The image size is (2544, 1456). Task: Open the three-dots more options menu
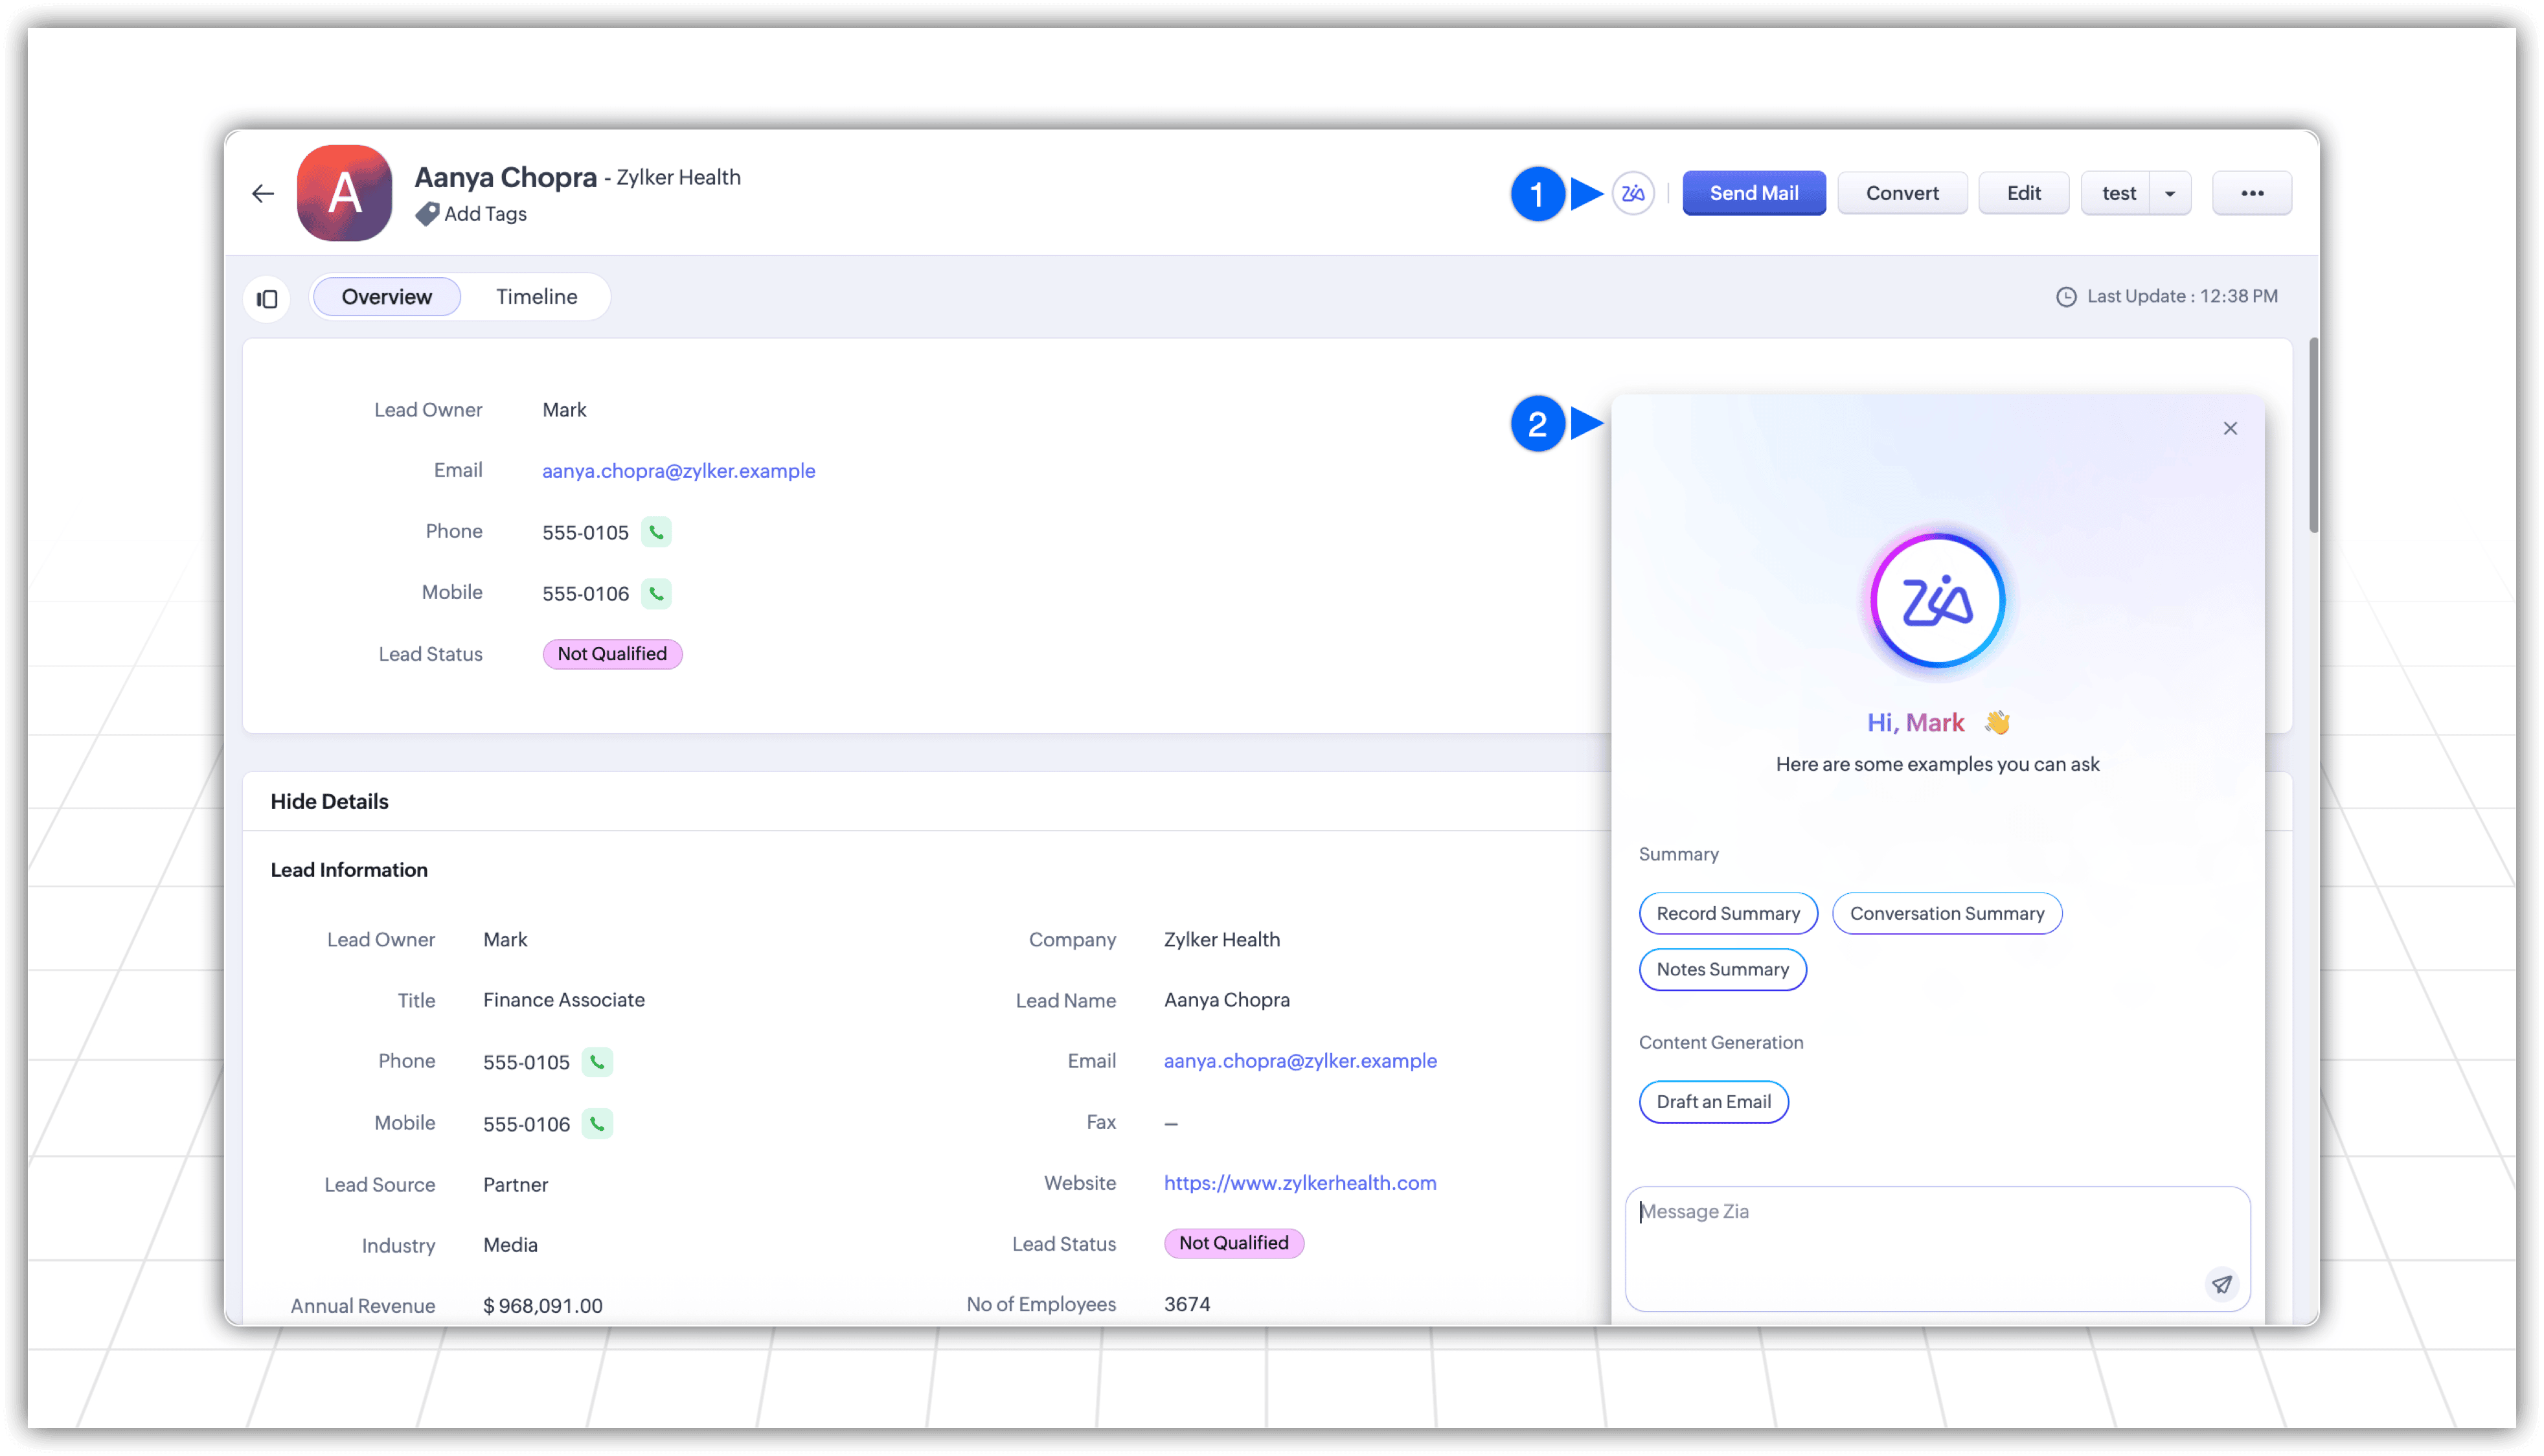(x=2252, y=193)
